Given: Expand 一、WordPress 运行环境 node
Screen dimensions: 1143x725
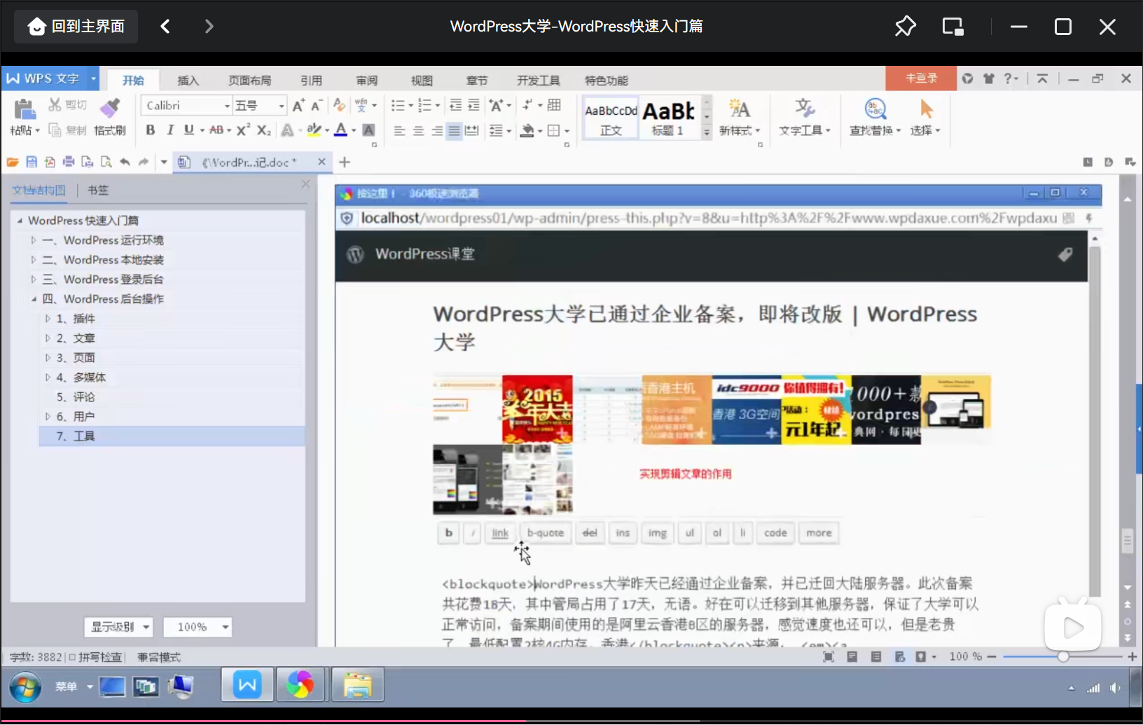Looking at the screenshot, I should coord(33,240).
